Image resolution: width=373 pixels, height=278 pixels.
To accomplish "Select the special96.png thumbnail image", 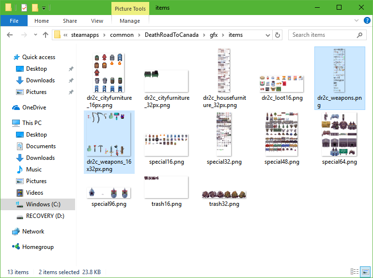I will coord(109,193).
